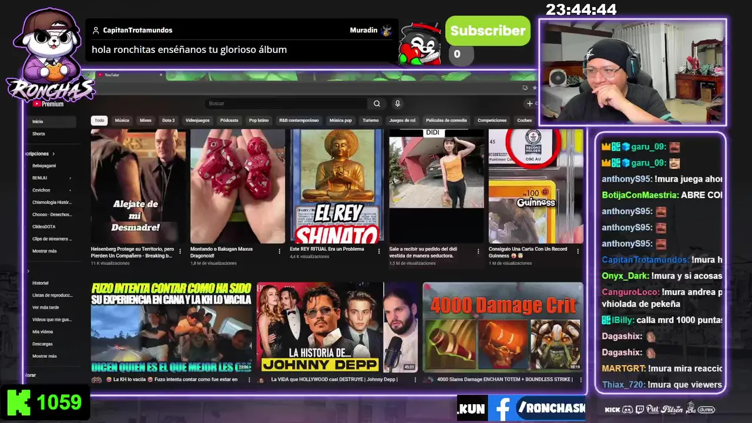
Task: Click the YouTube search magnifier icon
Action: tap(377, 103)
